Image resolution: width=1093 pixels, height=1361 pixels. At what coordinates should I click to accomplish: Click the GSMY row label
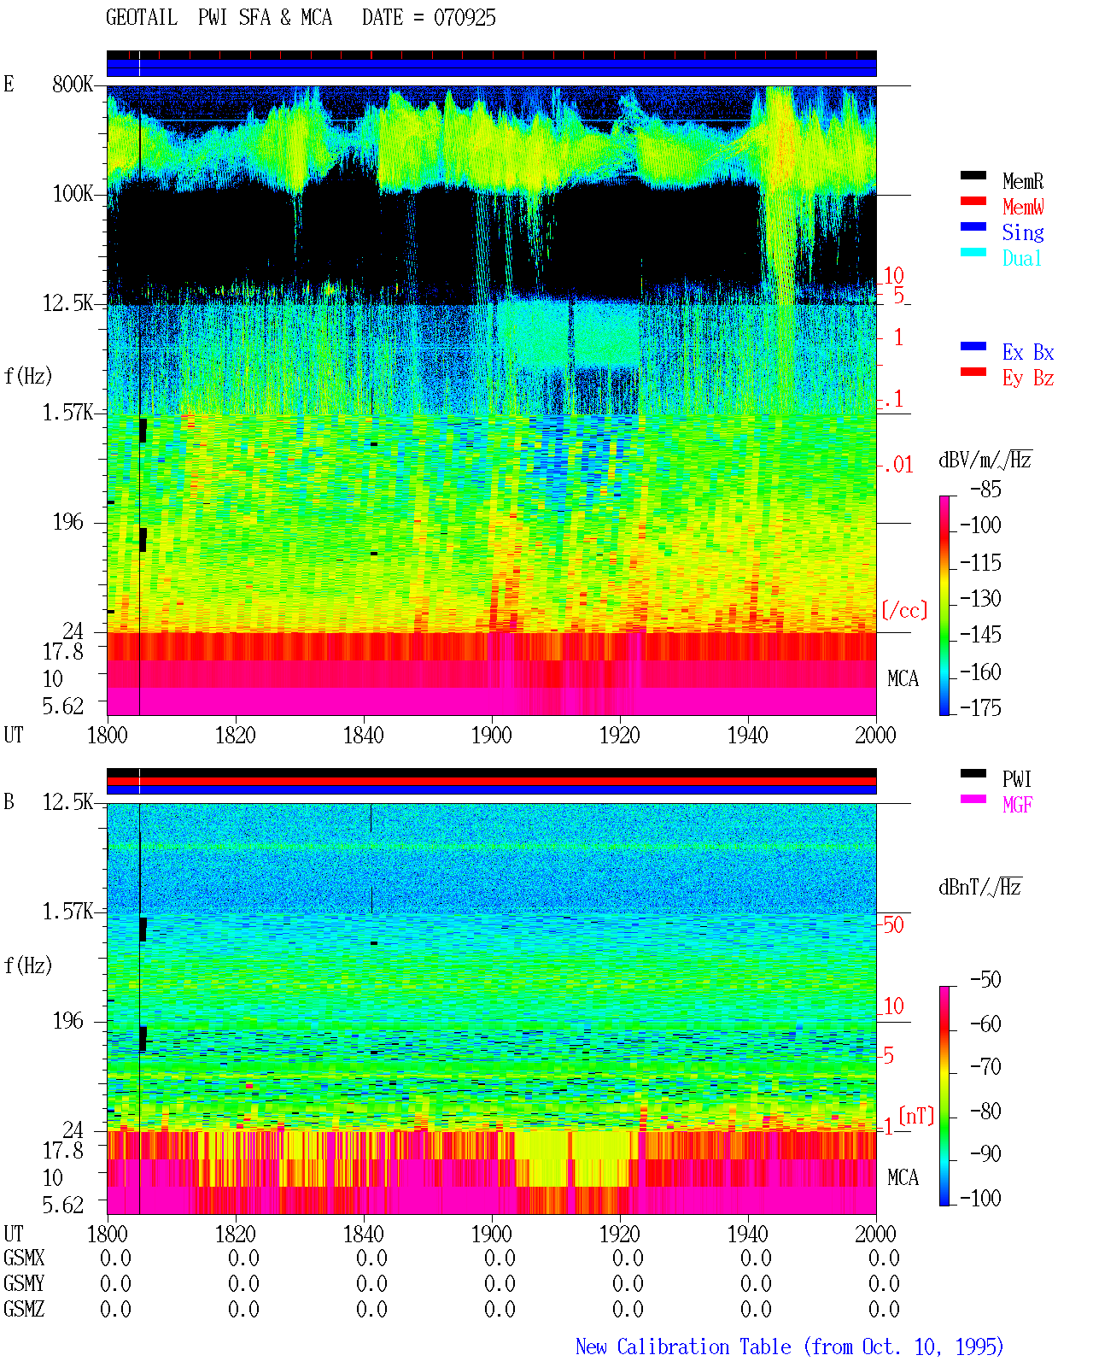point(24,1283)
